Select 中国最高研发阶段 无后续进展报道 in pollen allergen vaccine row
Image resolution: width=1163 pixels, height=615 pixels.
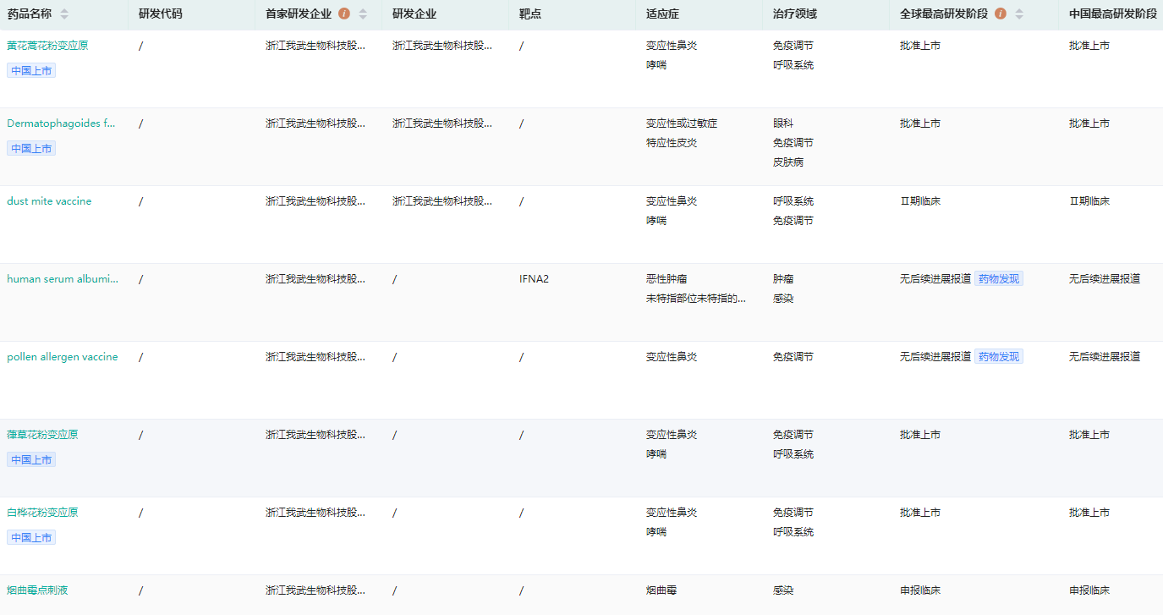click(x=1105, y=357)
